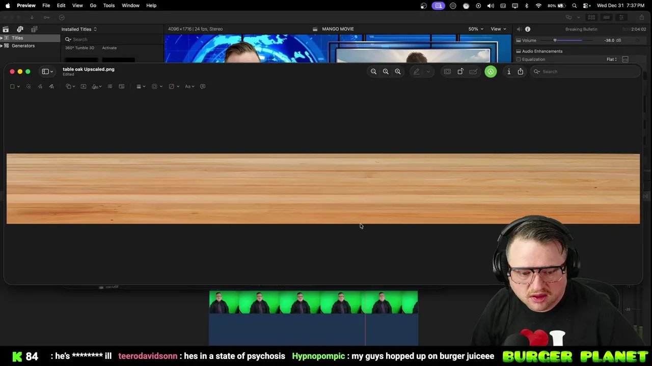This screenshot has width=652, height=366.
Task: Zoom to actual size in Preview
Action: (x=386, y=72)
